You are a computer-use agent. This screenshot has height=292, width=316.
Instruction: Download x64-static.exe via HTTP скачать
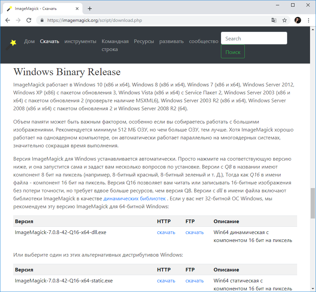click(166, 281)
